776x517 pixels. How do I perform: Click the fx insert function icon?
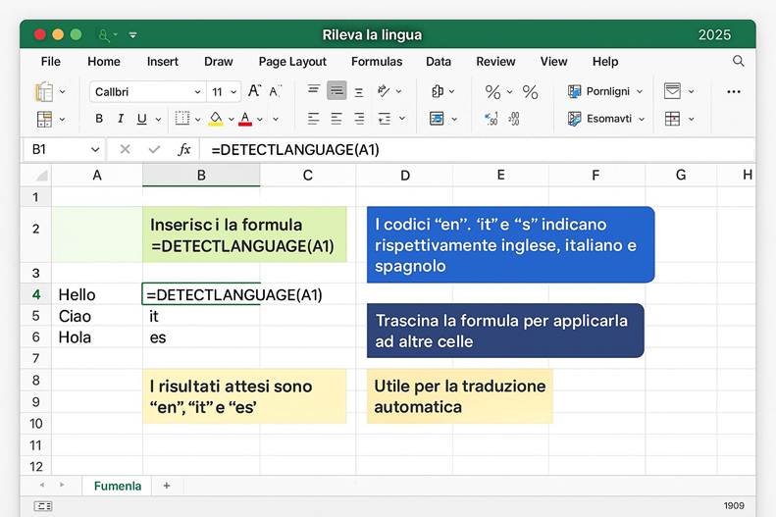(184, 149)
